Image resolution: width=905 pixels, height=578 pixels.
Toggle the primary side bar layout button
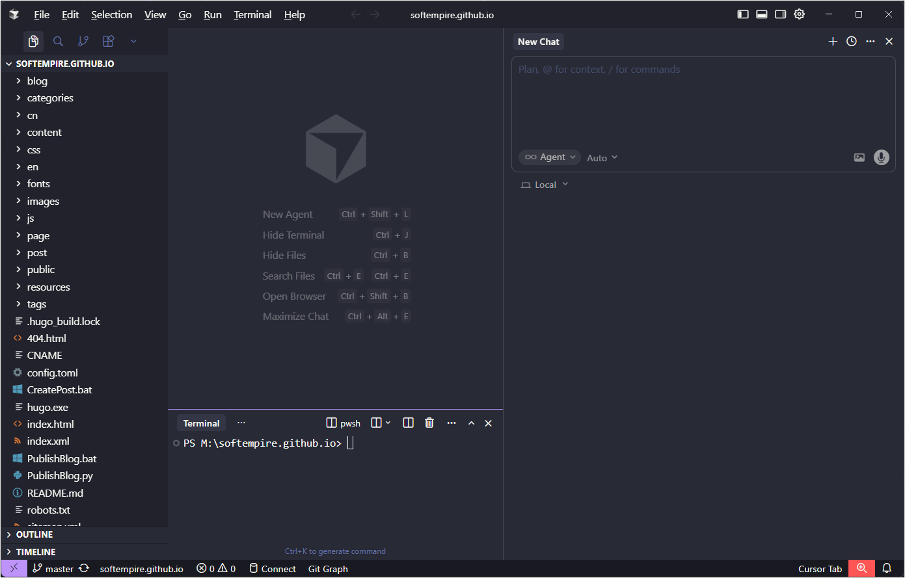tap(743, 14)
